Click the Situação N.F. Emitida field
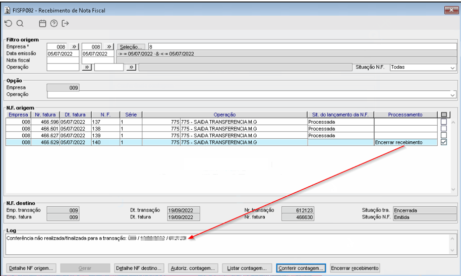The width and height of the screenshot is (461, 276). pos(425,217)
